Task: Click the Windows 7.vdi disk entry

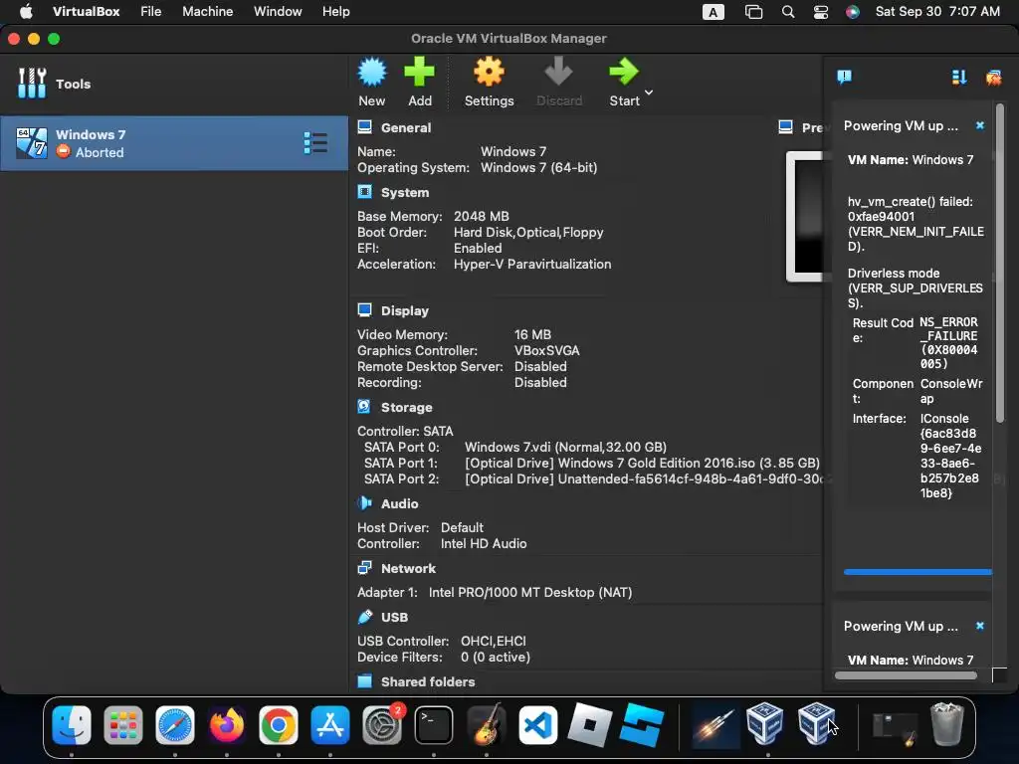Action: tap(565, 447)
